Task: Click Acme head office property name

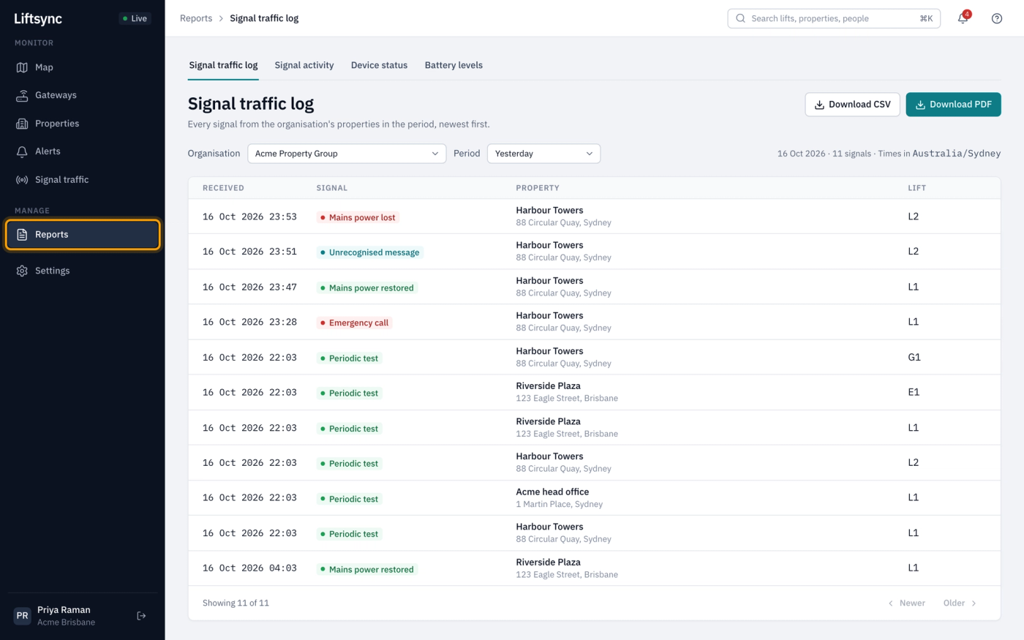Action: 552,492
